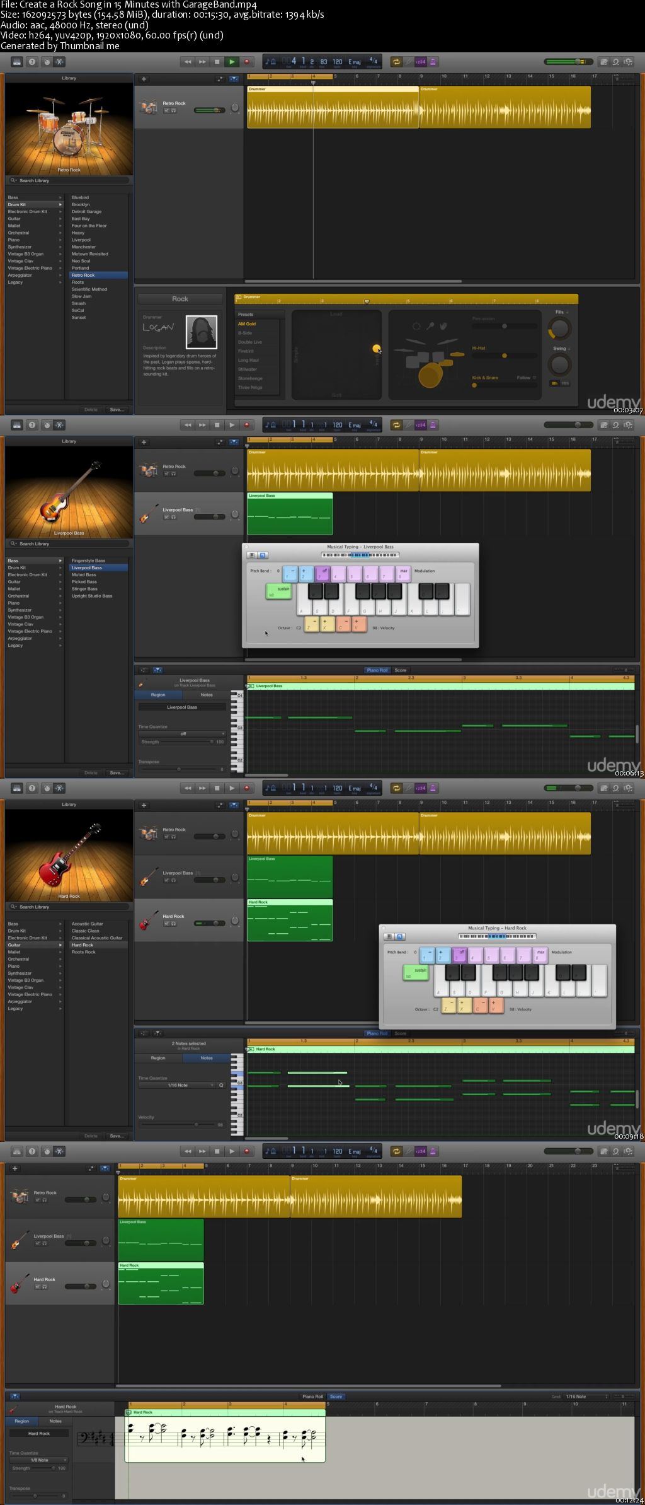Viewport: 645px width, 1505px height.
Task: Click the Search Library field in the Retro Rock library
Action: click(69, 180)
